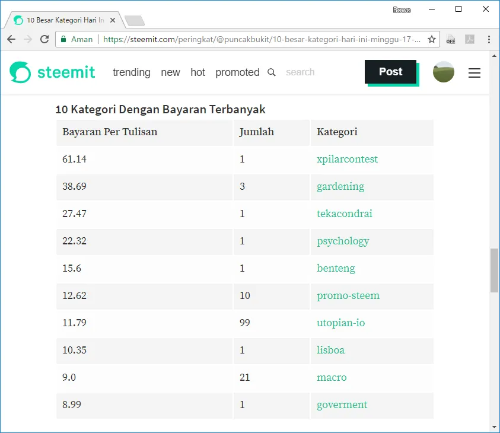Close the '10 Besar Kategori' tab
This screenshot has height=433, width=500.
(113, 20)
